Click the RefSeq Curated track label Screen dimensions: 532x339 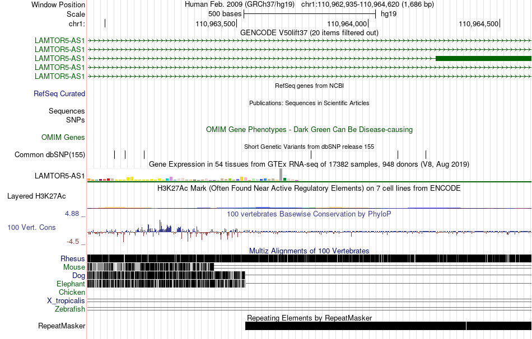(59, 93)
